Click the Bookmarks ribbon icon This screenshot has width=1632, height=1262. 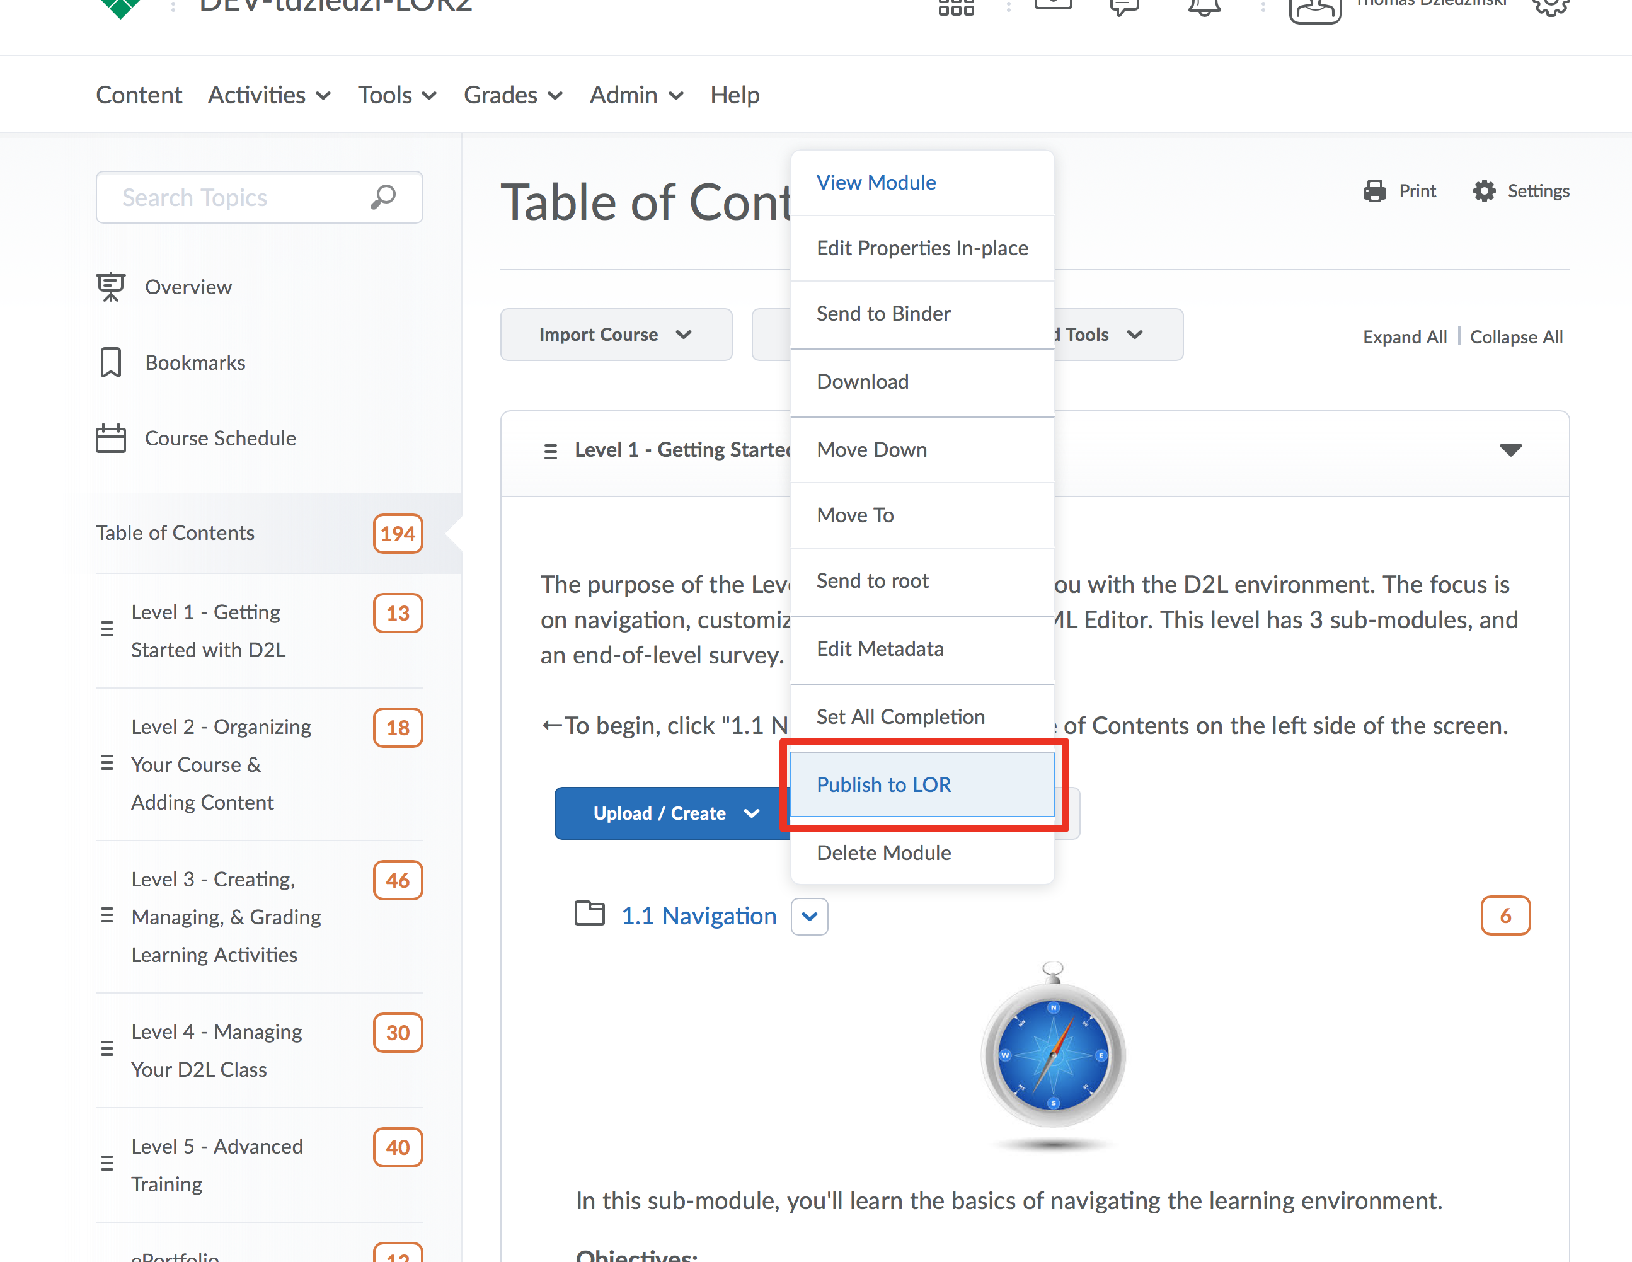click(x=111, y=362)
